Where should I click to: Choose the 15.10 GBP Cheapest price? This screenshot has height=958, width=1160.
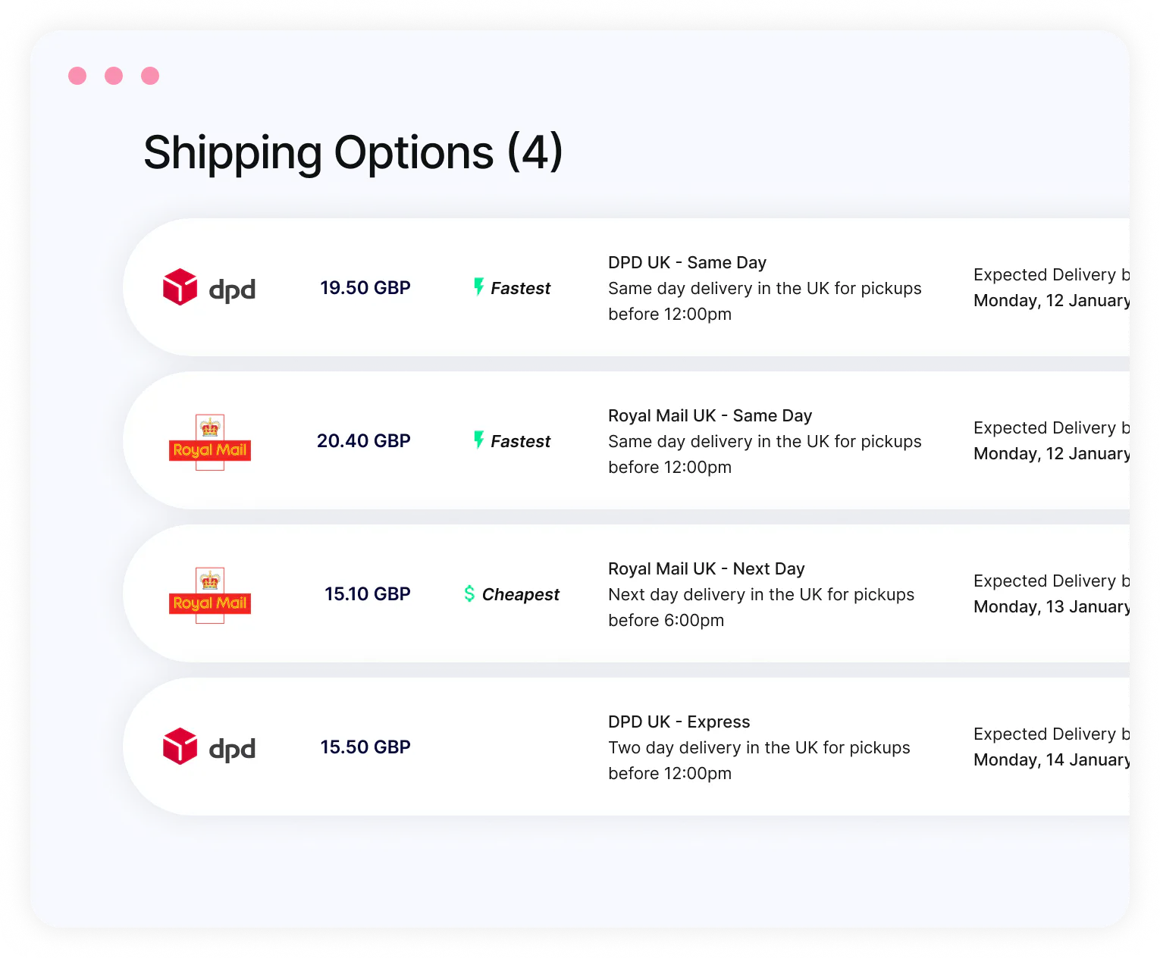point(367,594)
